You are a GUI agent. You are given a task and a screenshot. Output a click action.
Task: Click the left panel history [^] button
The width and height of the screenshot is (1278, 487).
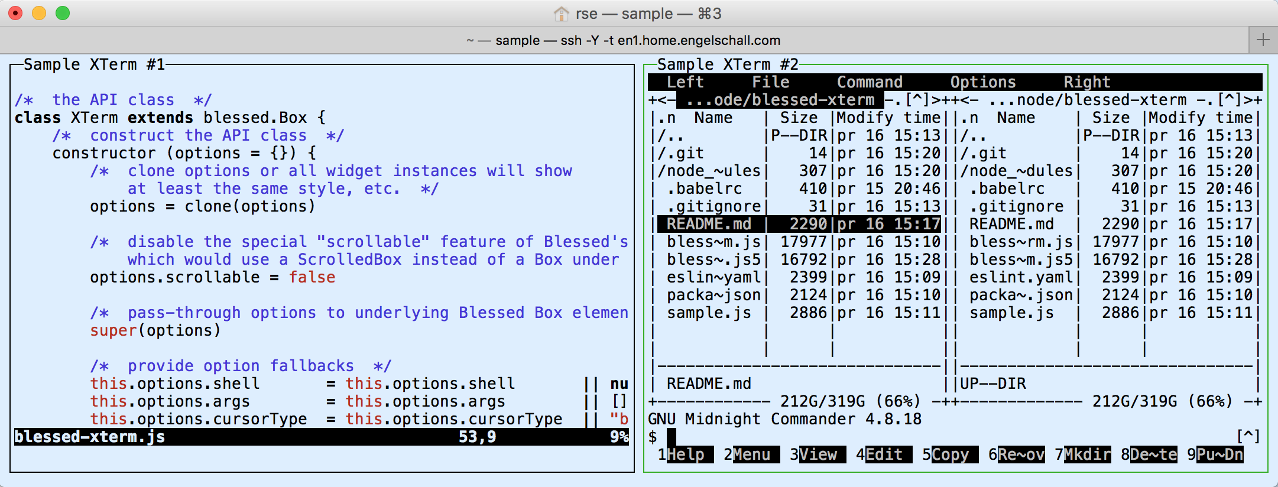(x=917, y=100)
